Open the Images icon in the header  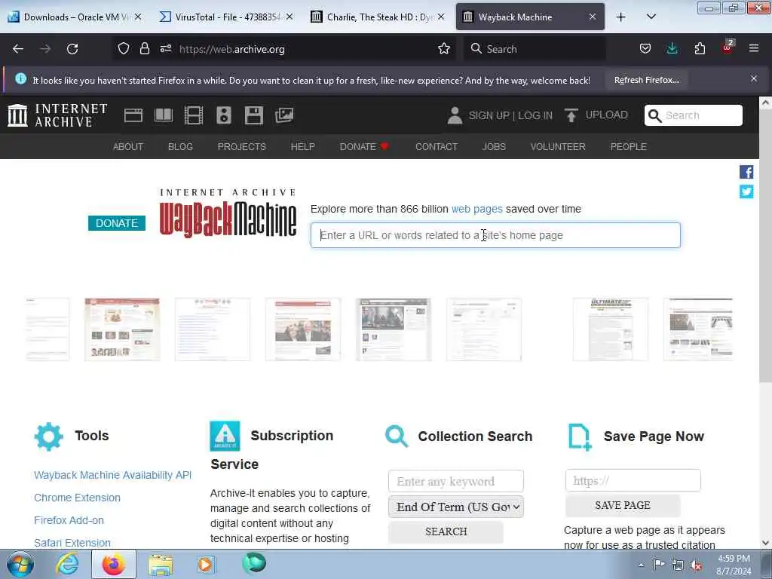click(284, 115)
